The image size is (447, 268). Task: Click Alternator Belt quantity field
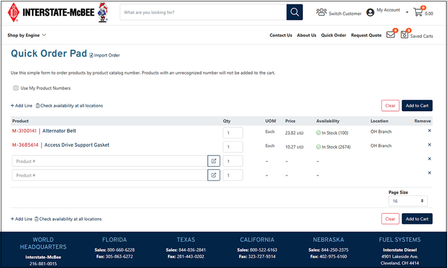[x=233, y=133]
